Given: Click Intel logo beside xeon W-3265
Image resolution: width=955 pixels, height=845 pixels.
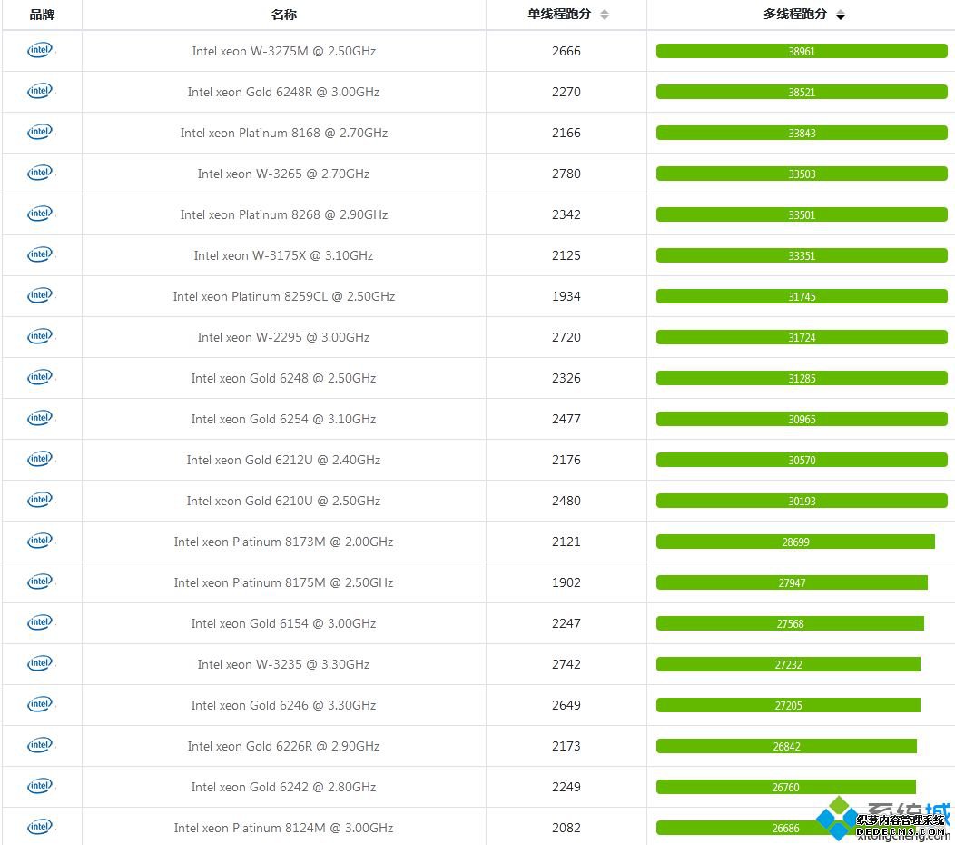Looking at the screenshot, I should tap(40, 173).
